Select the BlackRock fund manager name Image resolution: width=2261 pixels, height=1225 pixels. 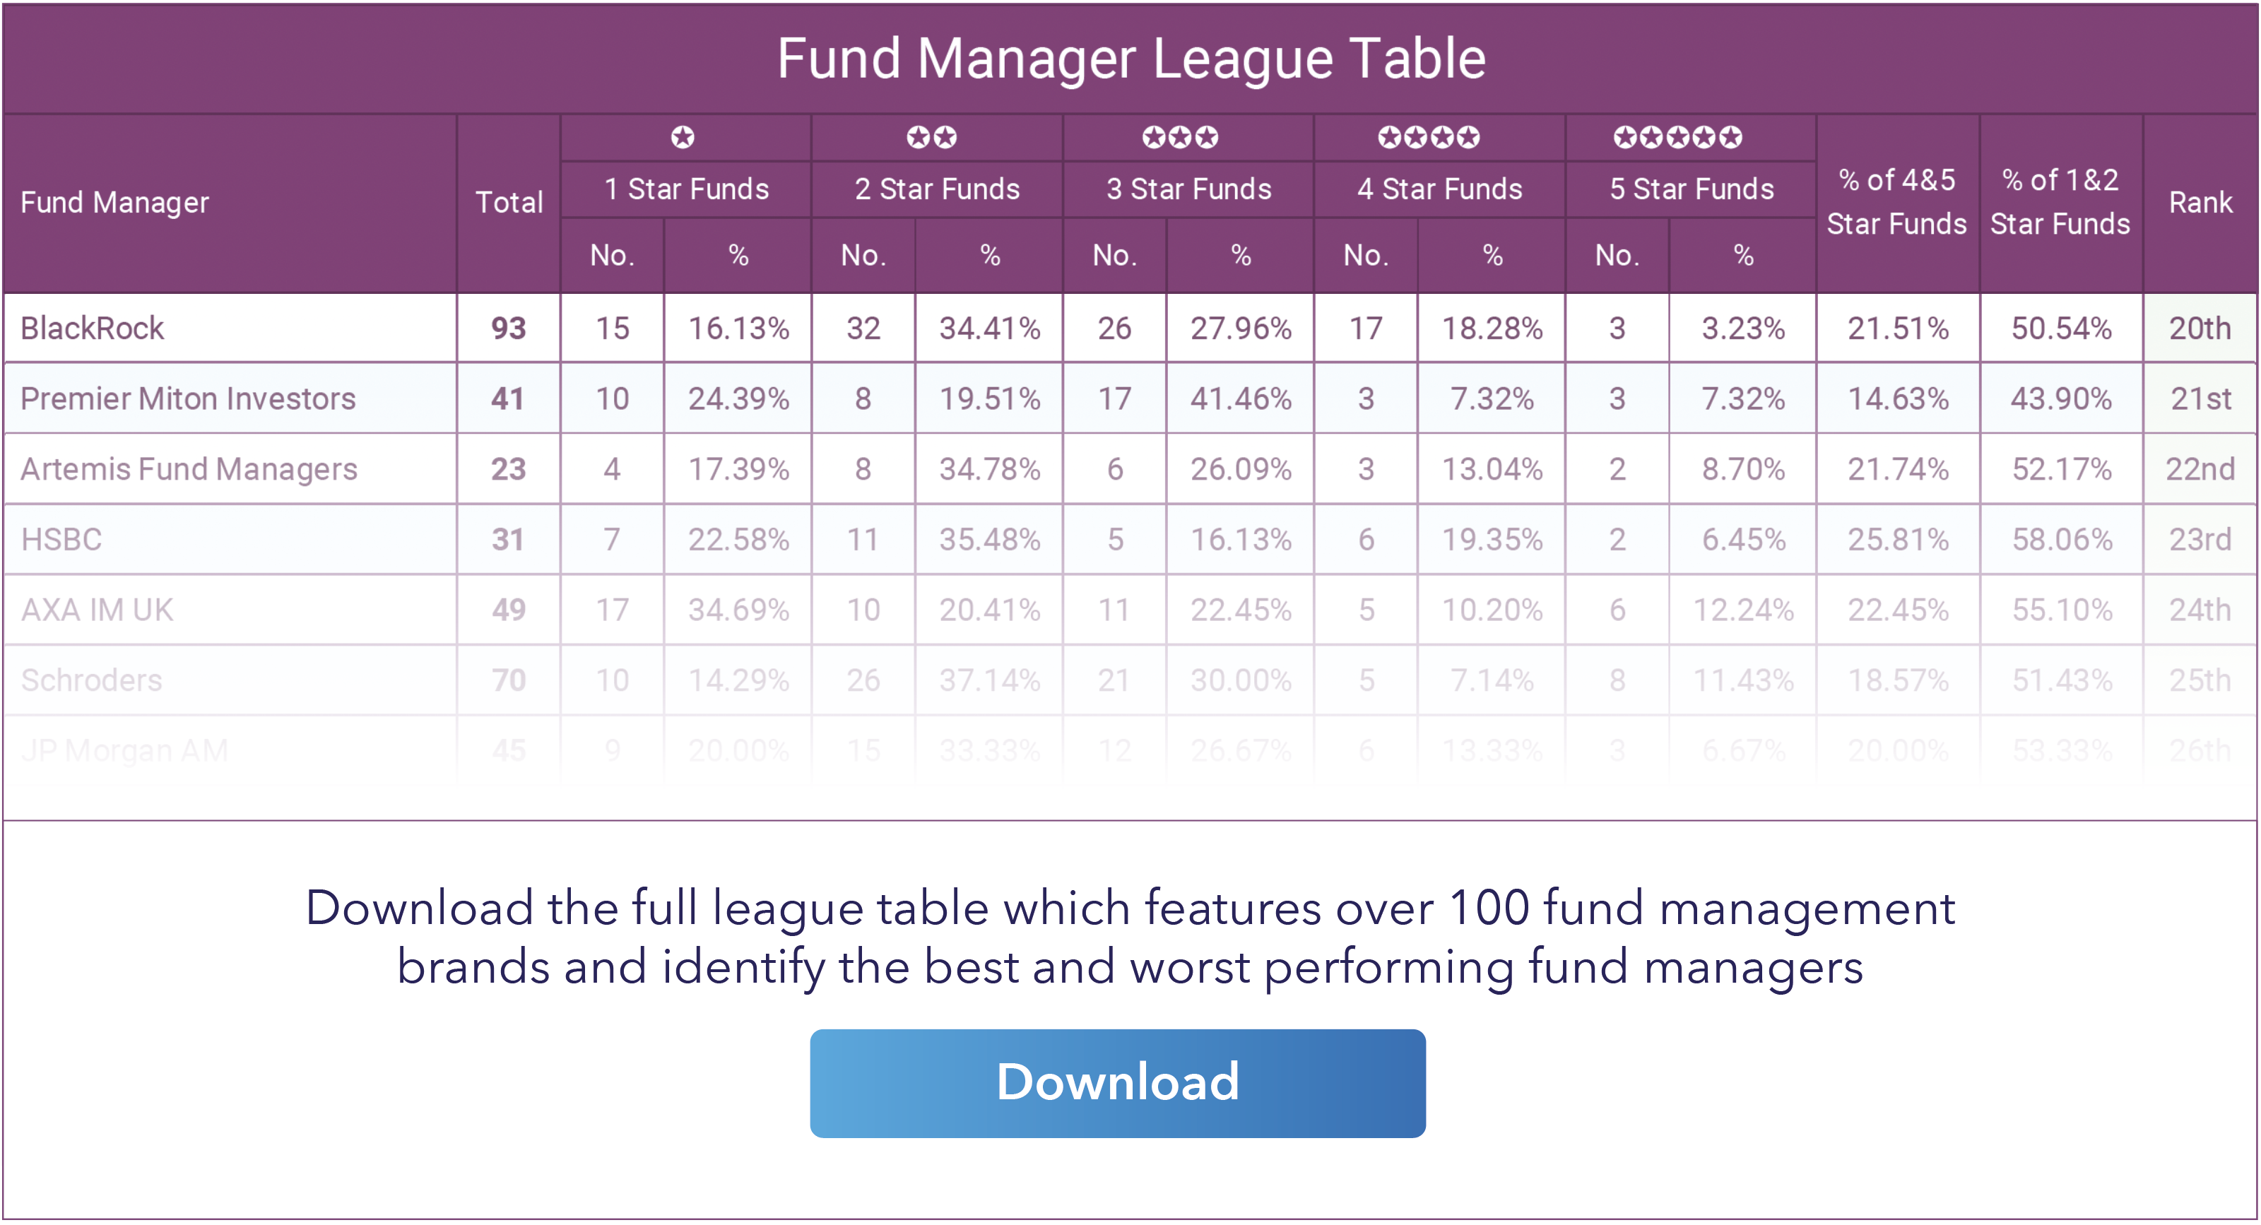(92, 329)
